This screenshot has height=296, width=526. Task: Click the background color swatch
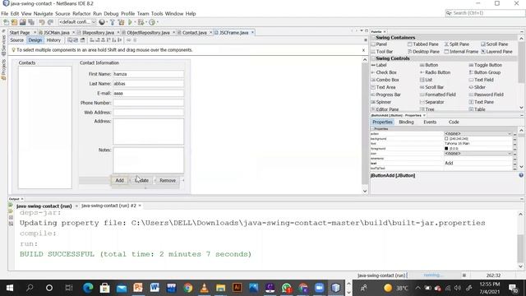coord(446,139)
